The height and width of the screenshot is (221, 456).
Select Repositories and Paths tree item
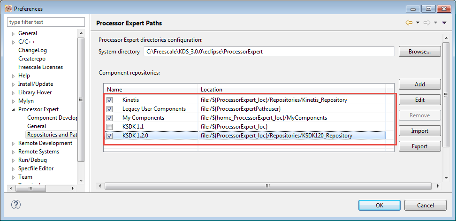click(52, 135)
